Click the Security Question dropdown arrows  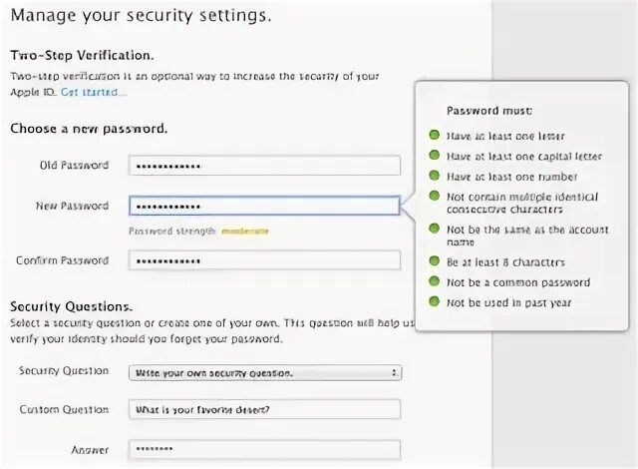pos(395,372)
